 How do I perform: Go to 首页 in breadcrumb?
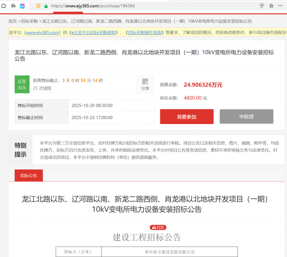point(13,21)
